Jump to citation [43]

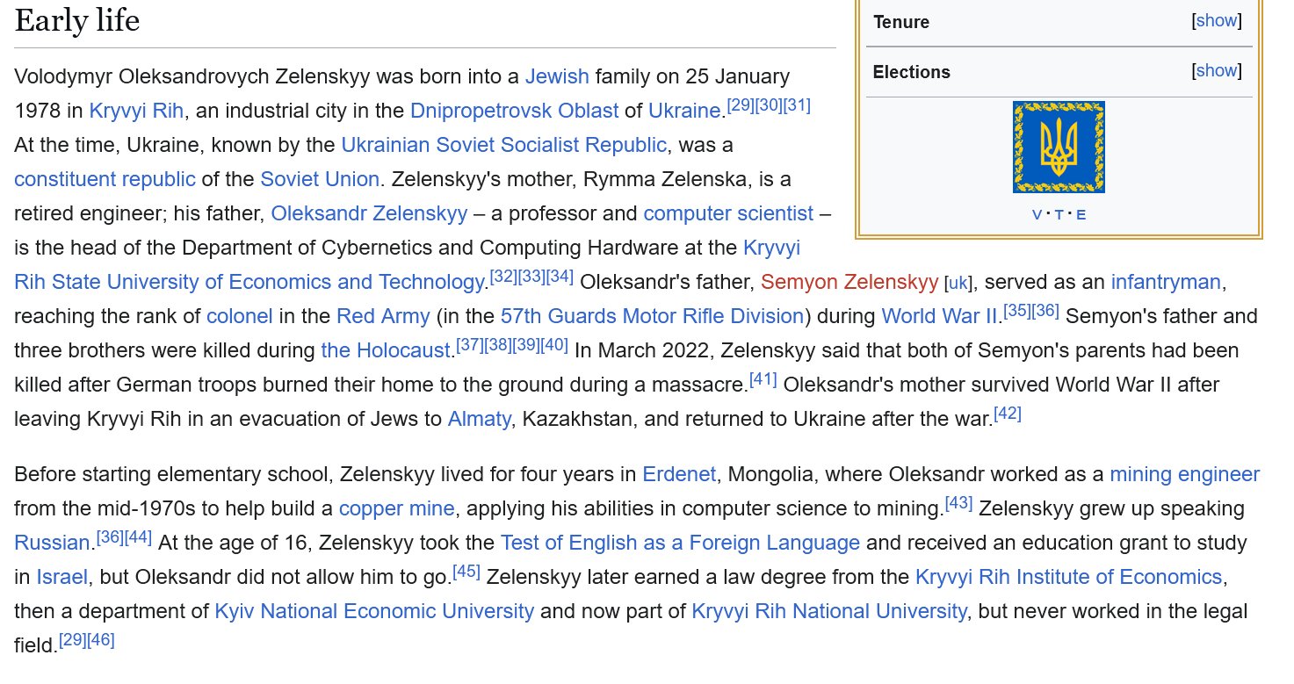958,502
